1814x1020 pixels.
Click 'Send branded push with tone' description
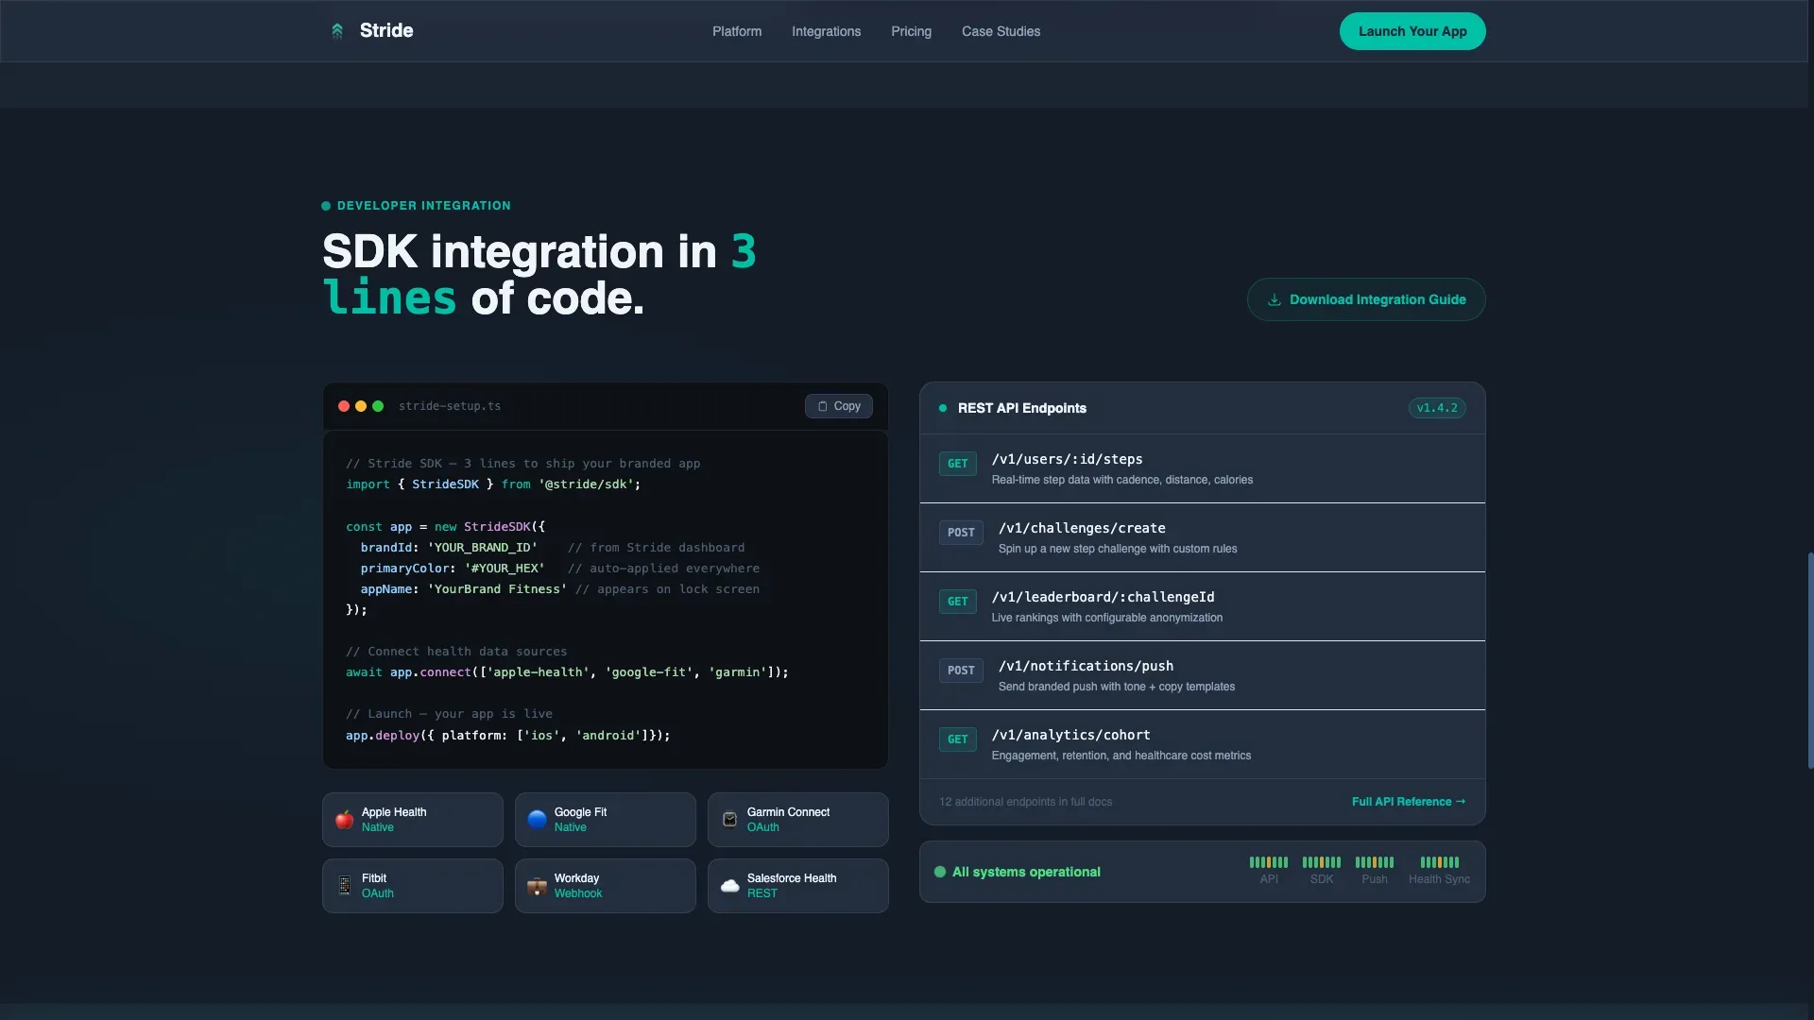click(x=1117, y=687)
